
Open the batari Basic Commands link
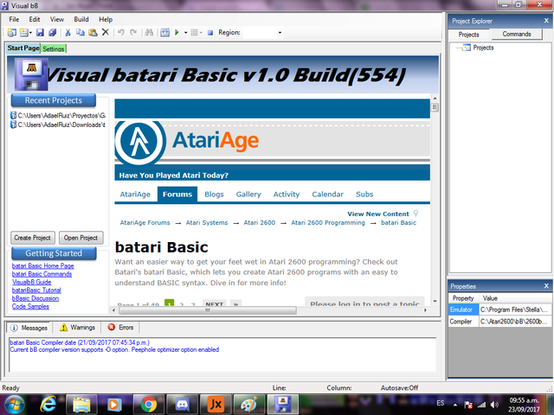click(x=42, y=274)
